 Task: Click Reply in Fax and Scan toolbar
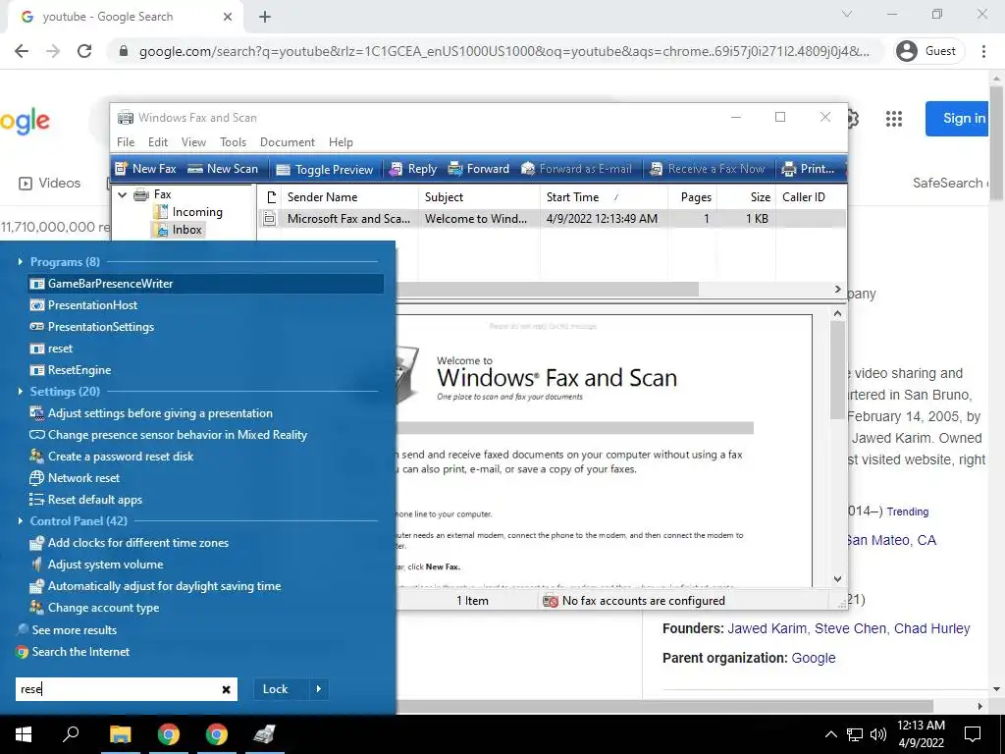coord(413,169)
